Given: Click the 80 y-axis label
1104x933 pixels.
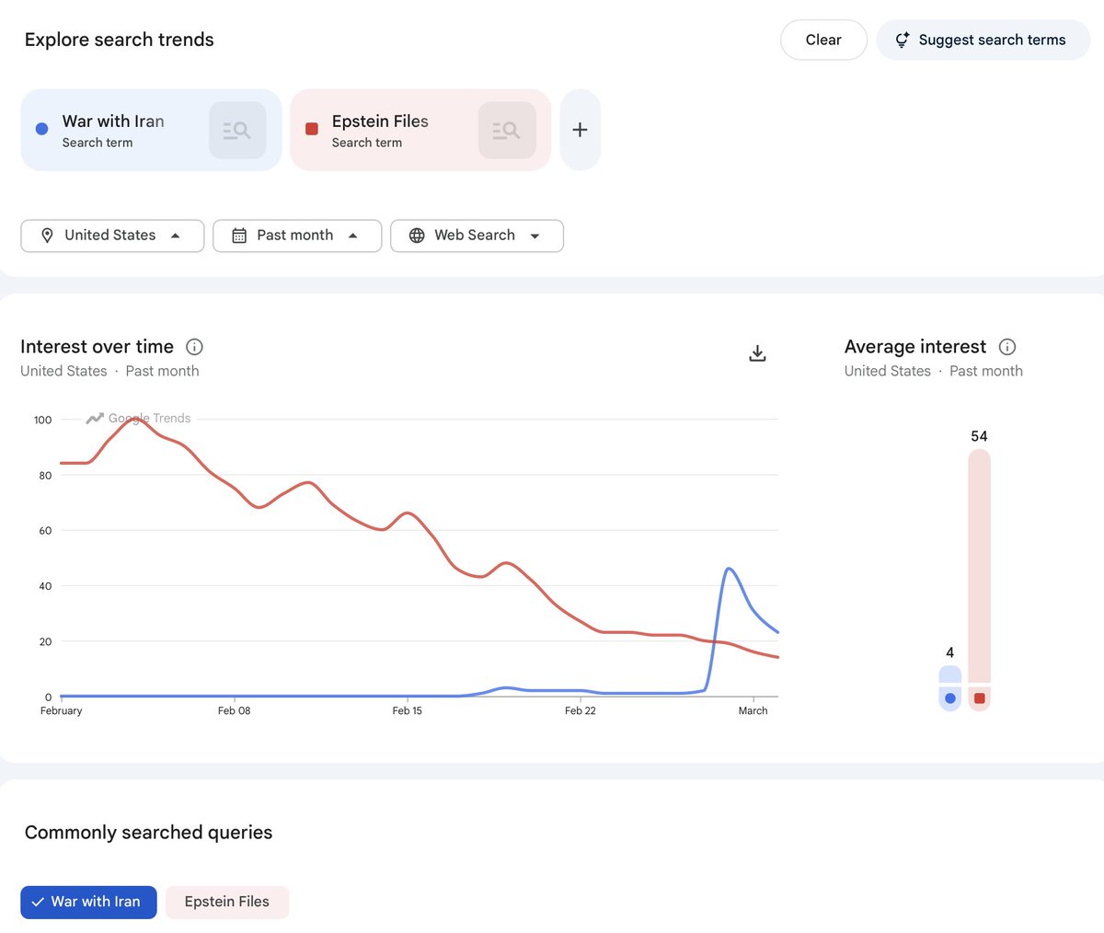Looking at the screenshot, I should pyautogui.click(x=45, y=476).
